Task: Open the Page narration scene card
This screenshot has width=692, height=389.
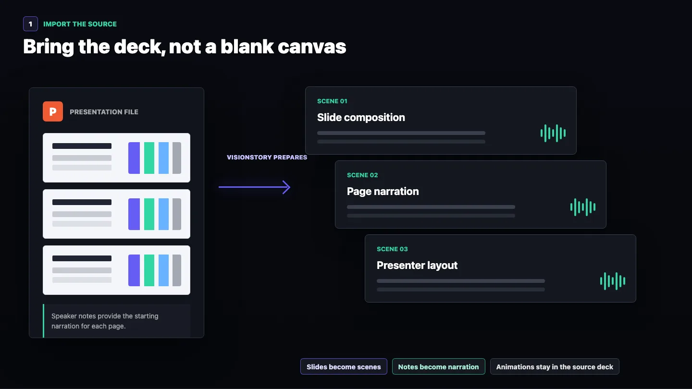Action: [x=470, y=194]
